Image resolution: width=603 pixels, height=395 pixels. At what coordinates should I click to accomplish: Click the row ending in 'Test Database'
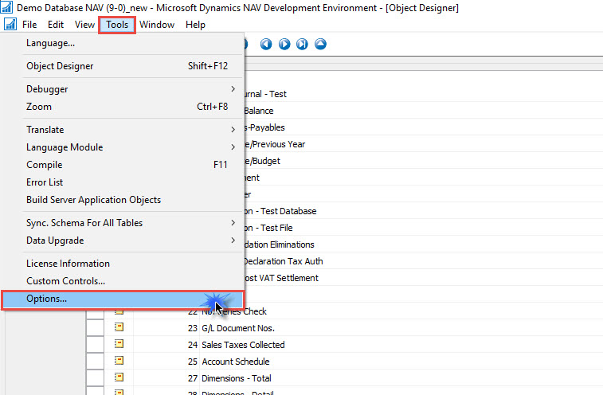pos(424,211)
